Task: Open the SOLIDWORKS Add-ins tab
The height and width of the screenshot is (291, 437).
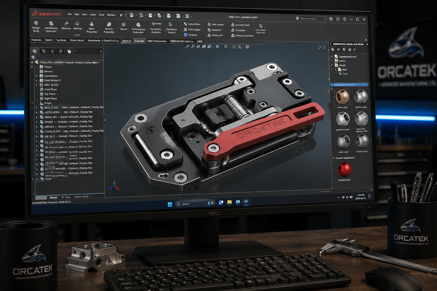Action: pyautogui.click(x=182, y=41)
